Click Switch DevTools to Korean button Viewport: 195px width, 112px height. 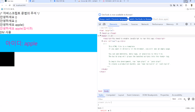(x=140, y=19)
